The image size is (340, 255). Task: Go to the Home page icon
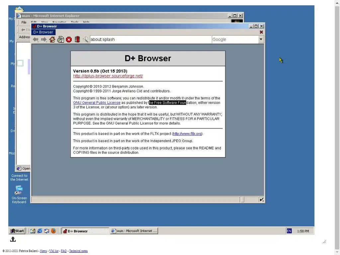coord(52,40)
